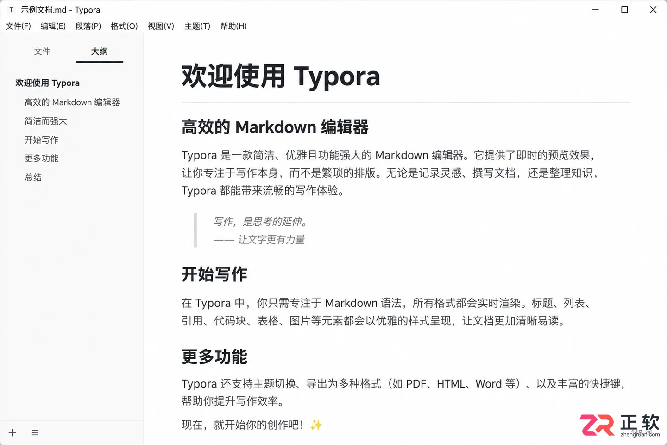
Task: Open outline entry 更多功能
Action: point(42,158)
